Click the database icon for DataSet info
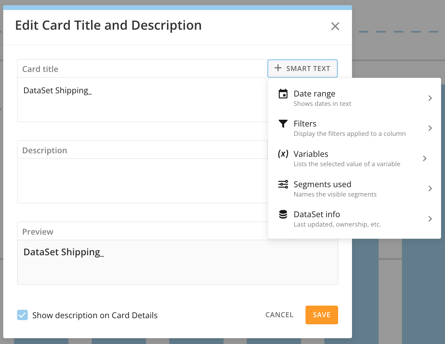The height and width of the screenshot is (344, 445). pyautogui.click(x=283, y=214)
